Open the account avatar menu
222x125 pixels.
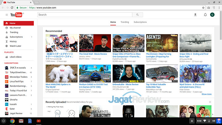coord(212,15)
